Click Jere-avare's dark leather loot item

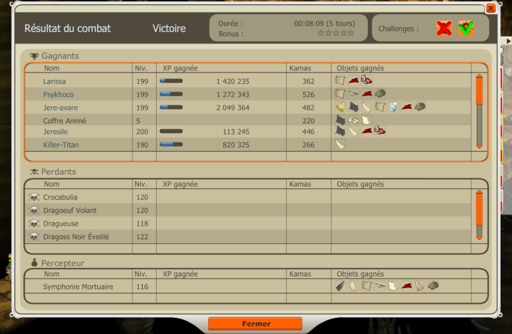(x=353, y=107)
